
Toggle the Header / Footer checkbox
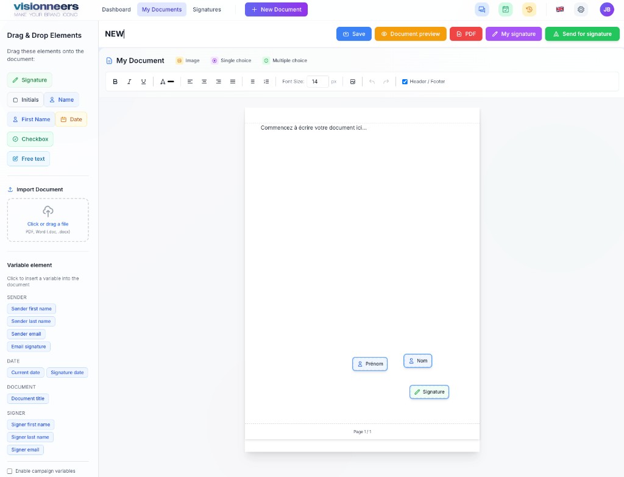405,81
